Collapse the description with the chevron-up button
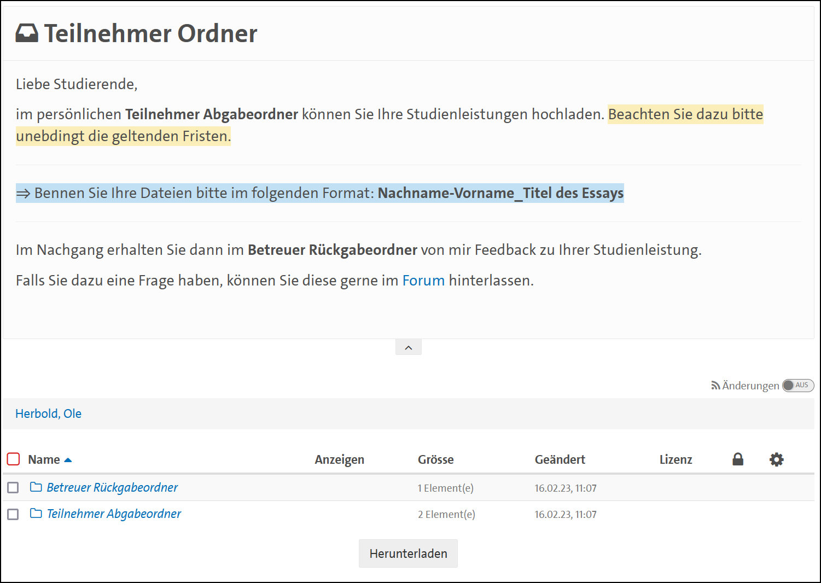821x583 pixels. 408,347
